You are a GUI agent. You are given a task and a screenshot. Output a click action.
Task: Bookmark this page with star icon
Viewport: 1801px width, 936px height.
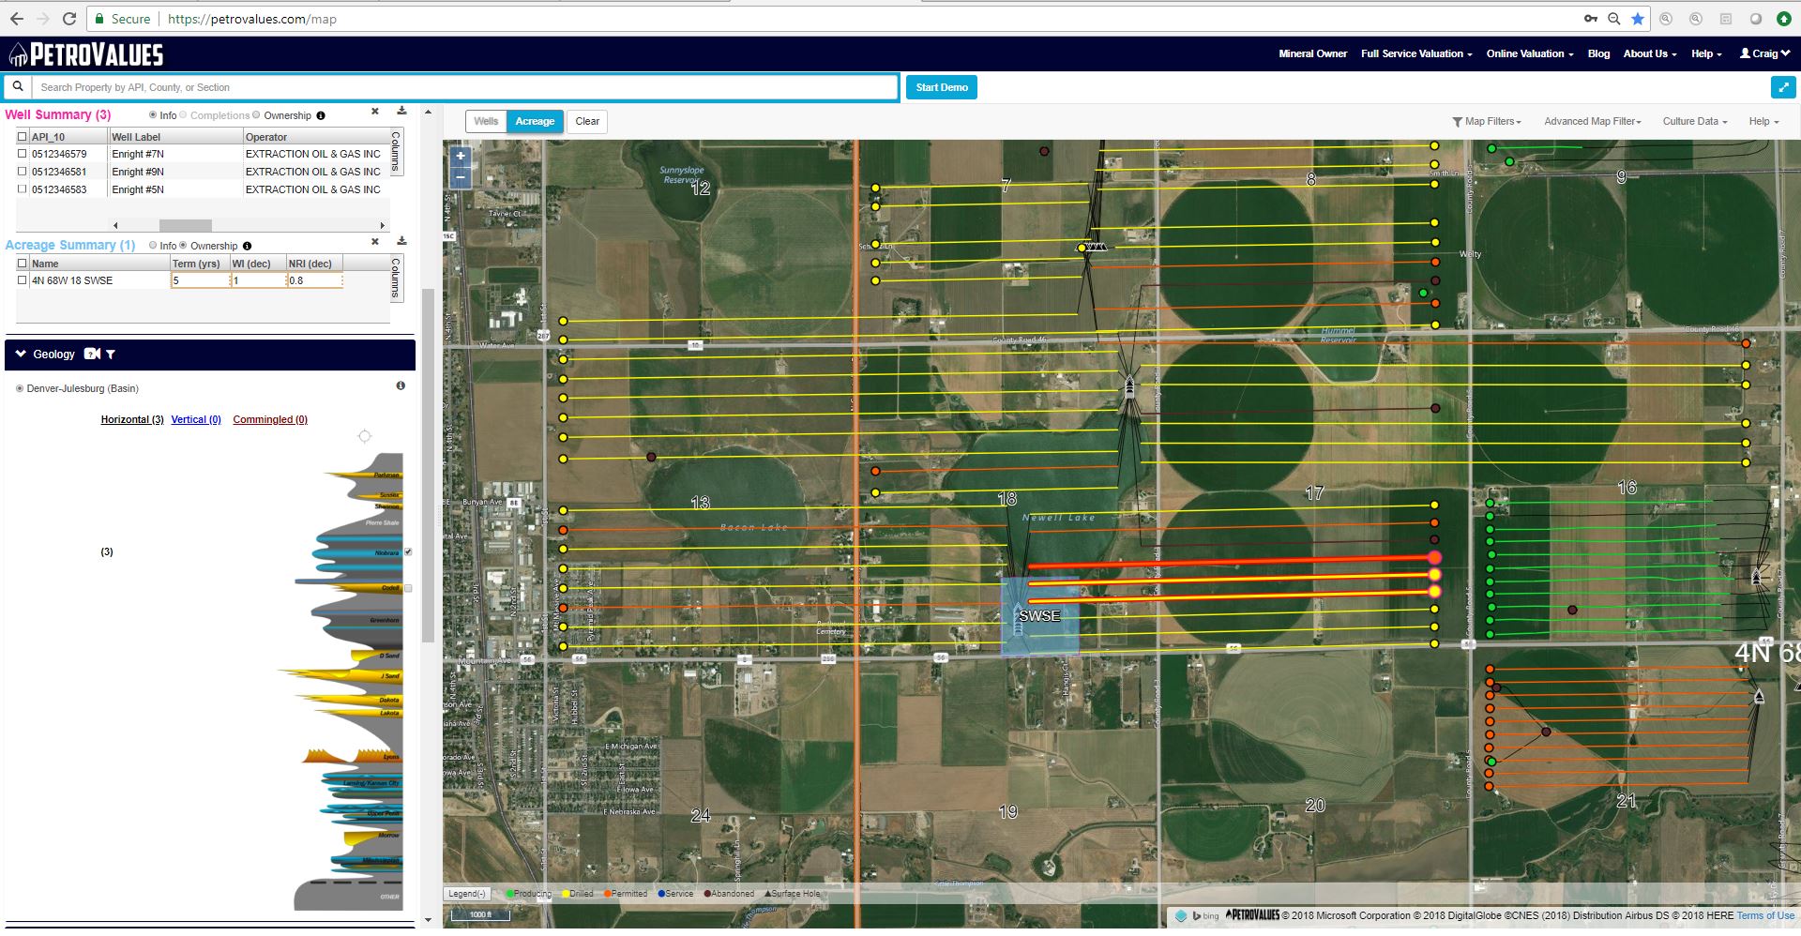click(x=1638, y=19)
